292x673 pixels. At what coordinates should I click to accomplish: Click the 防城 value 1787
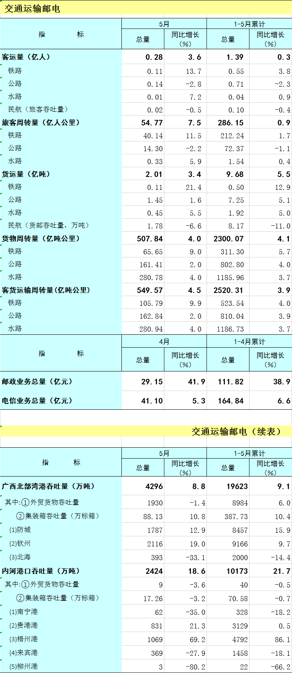155,530
